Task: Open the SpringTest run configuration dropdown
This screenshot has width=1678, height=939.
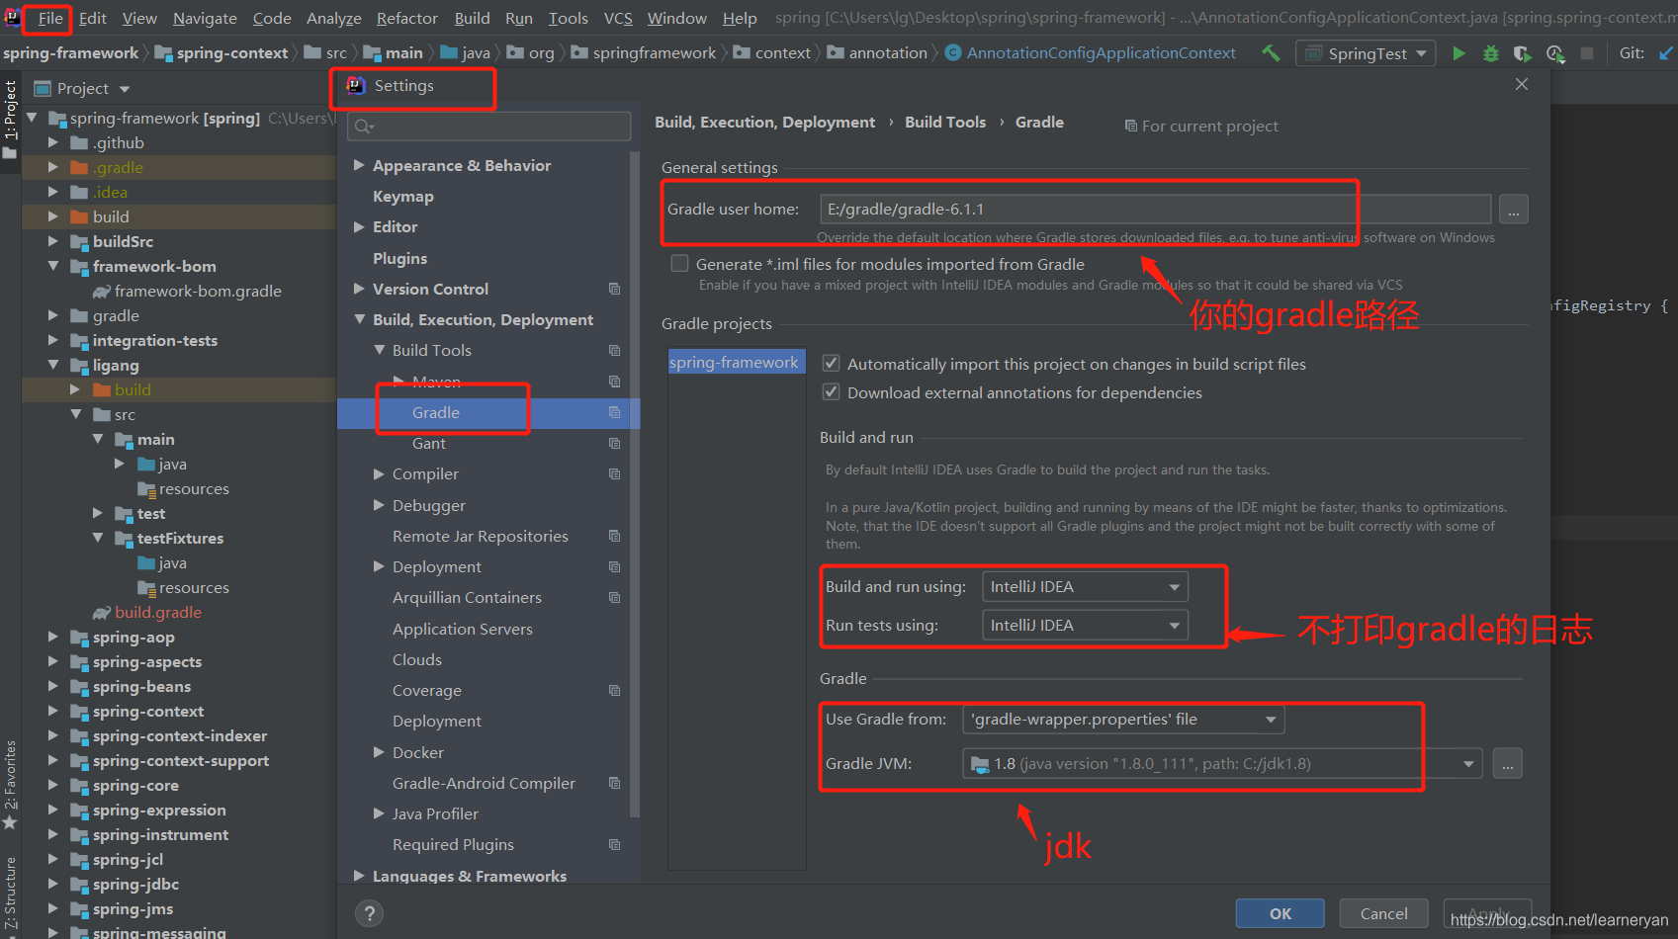Action: pos(1367,53)
